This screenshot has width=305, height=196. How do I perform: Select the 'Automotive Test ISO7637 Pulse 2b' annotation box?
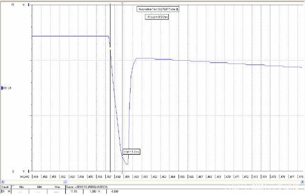pyautogui.click(x=158, y=9)
